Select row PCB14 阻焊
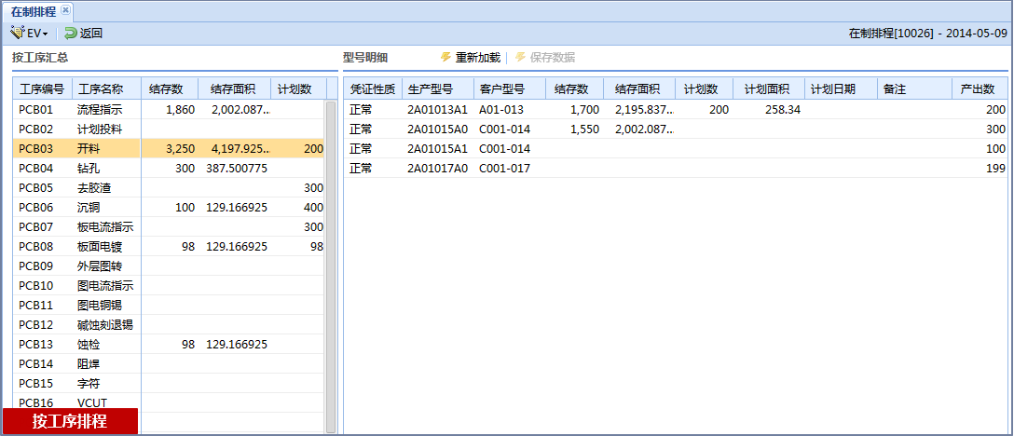The image size is (1014, 436). click(170, 363)
